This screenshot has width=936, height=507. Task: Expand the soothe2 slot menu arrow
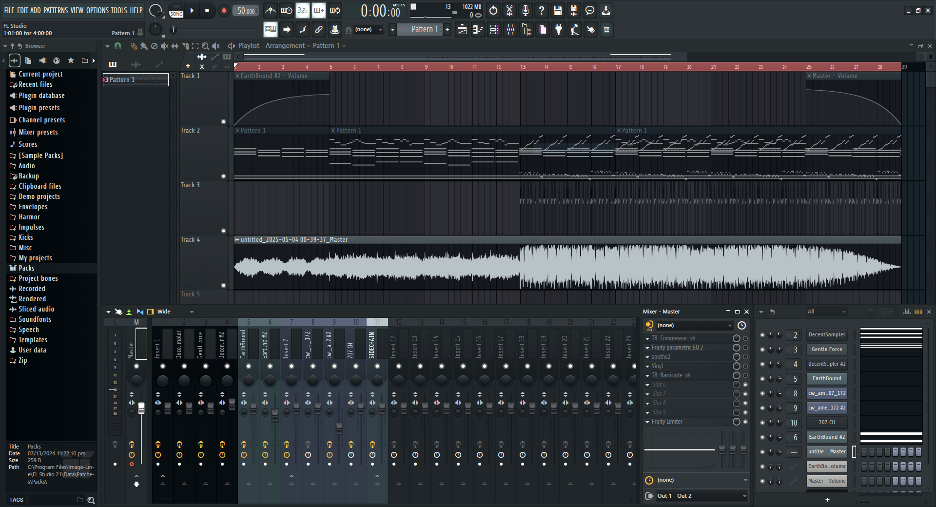point(647,357)
